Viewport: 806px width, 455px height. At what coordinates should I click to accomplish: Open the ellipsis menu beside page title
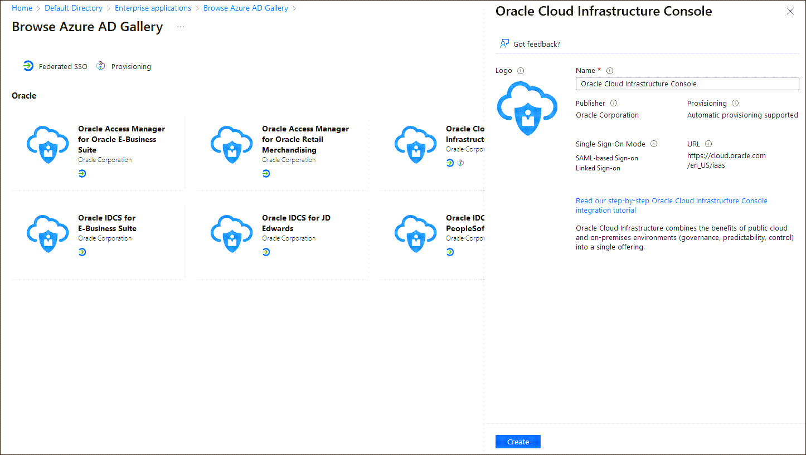[181, 27]
